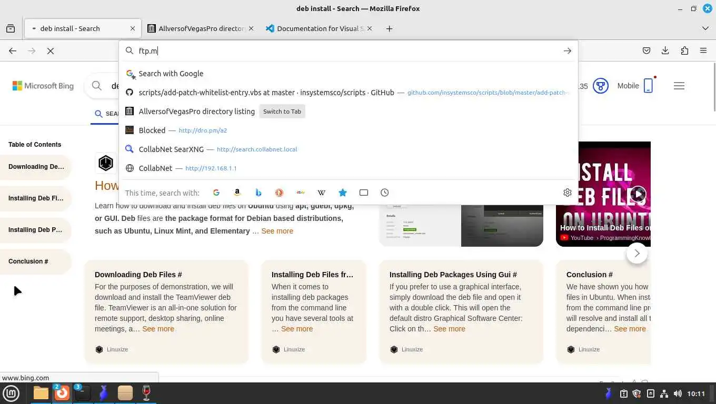
Task: Jump to Installing Deb P… in contents
Action: [x=36, y=230]
